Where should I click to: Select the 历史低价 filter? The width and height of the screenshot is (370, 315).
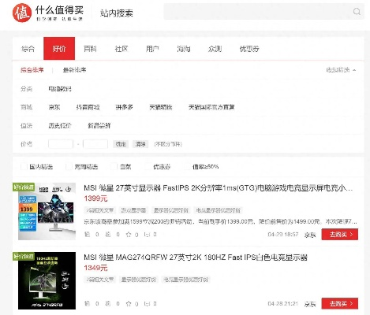pos(60,125)
